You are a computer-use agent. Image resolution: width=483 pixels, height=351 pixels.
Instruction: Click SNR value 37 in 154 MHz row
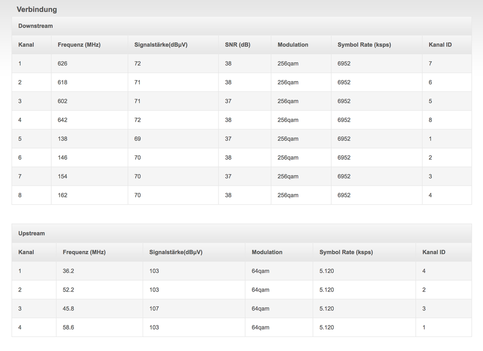(228, 176)
